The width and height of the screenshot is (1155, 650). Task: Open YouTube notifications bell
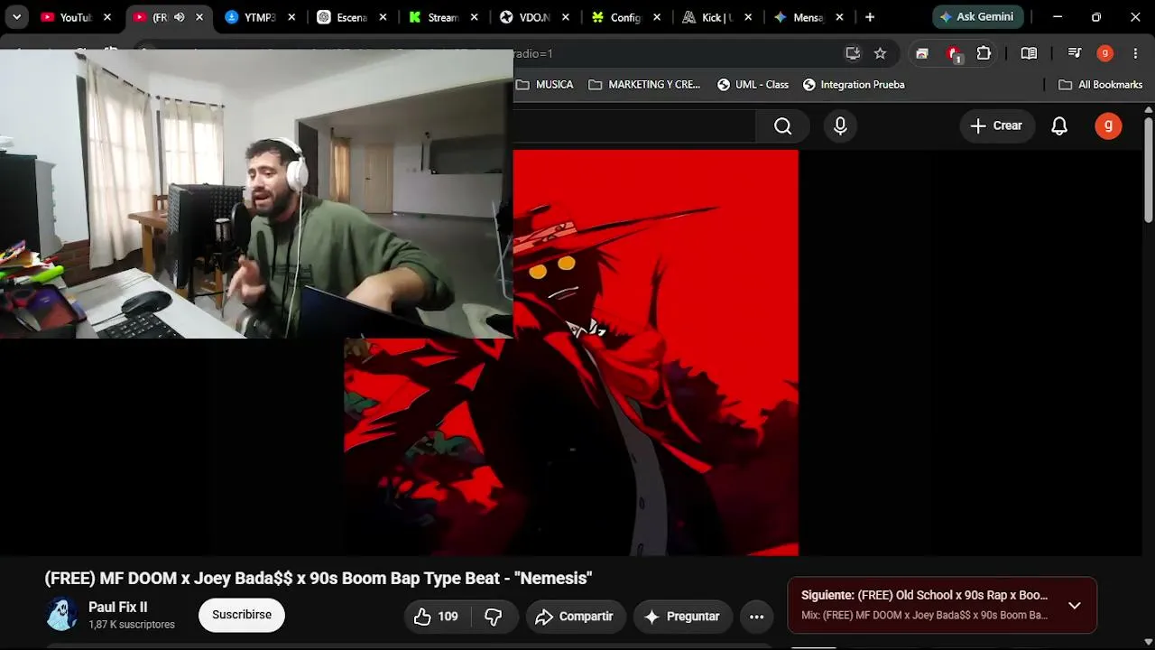pos(1059,126)
